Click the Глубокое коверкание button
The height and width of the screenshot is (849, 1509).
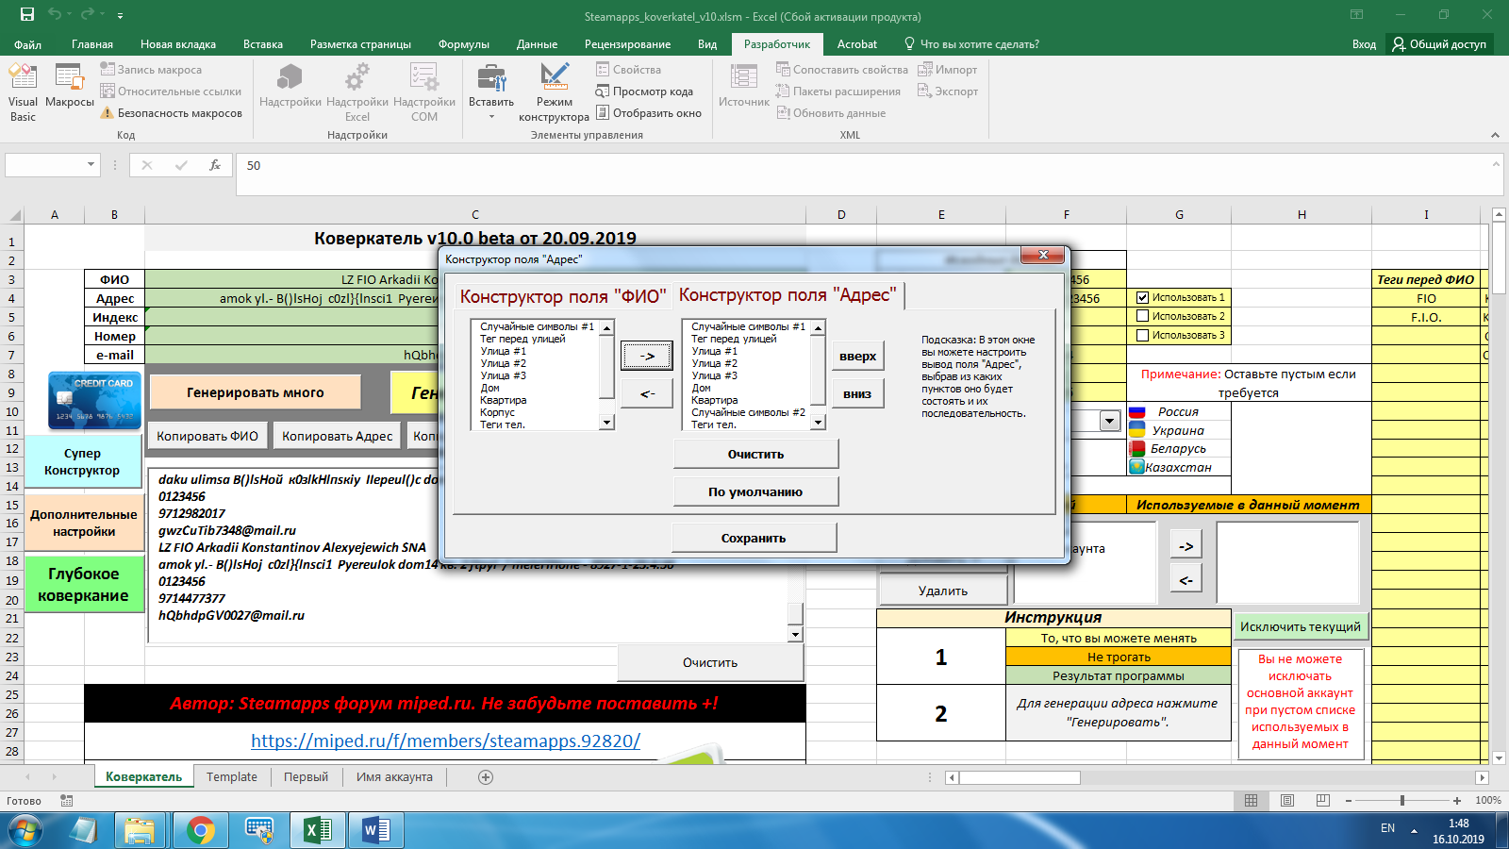(83, 584)
